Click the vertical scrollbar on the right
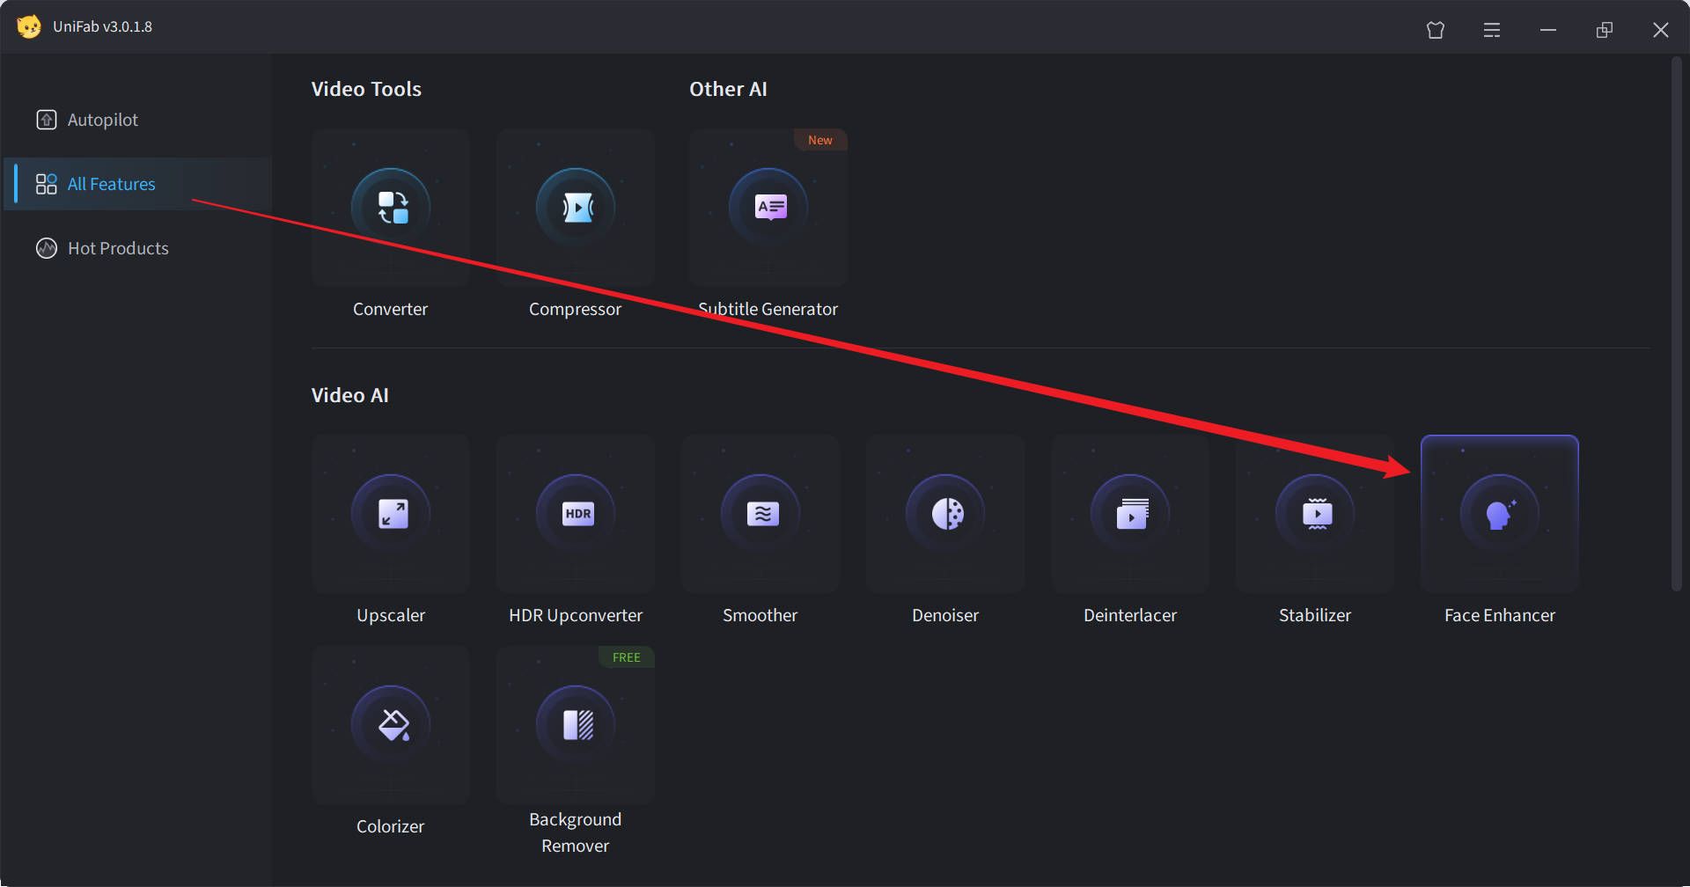 tap(1677, 324)
